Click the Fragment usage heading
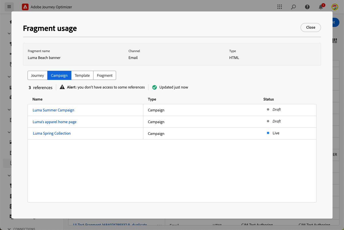 (x=50, y=28)
